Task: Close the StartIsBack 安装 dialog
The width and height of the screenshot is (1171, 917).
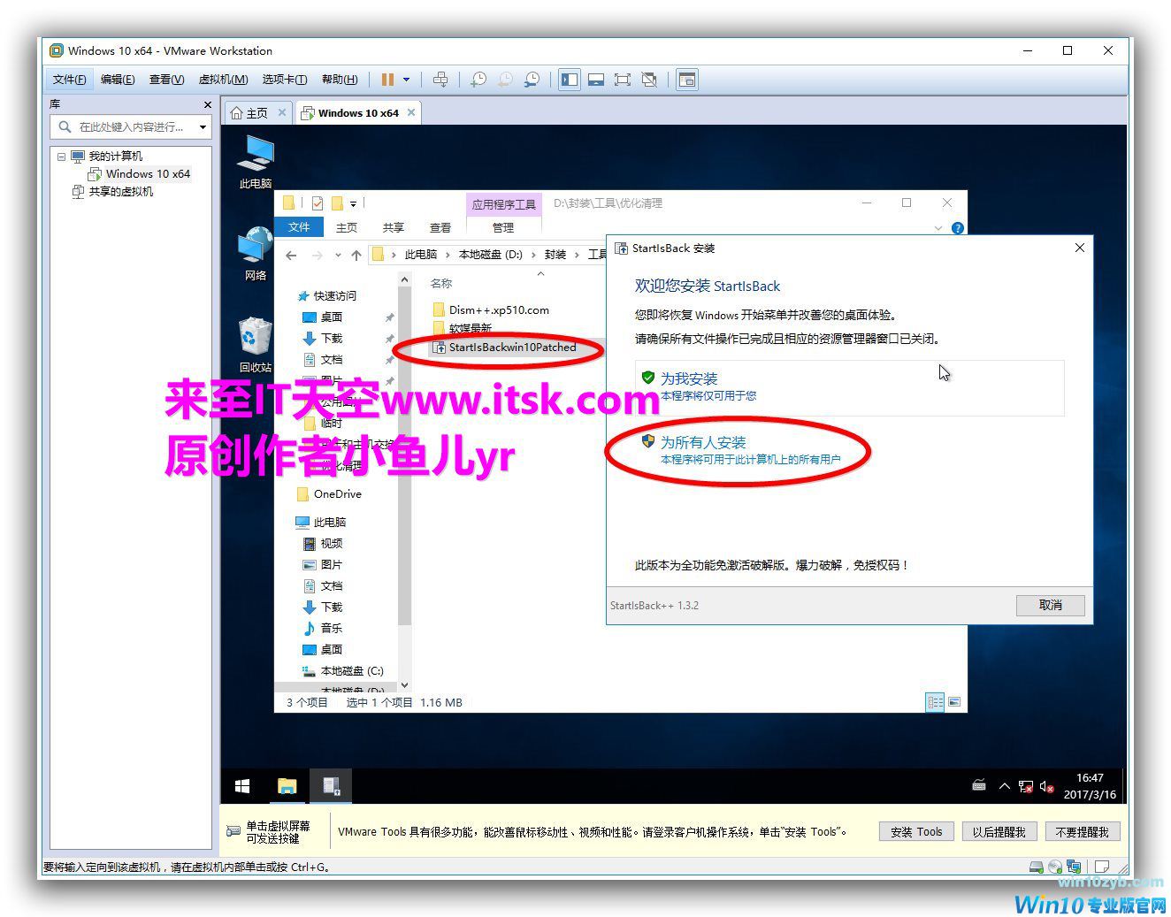Action: click(1079, 248)
